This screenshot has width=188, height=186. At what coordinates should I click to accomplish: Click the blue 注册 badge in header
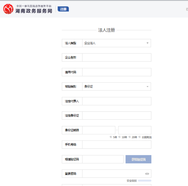coord(63,9)
